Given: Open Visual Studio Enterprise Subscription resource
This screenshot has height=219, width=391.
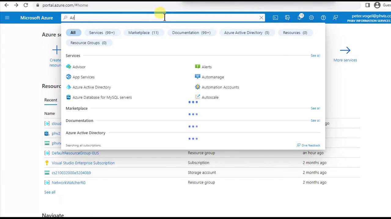Looking at the screenshot, I should (83, 163).
